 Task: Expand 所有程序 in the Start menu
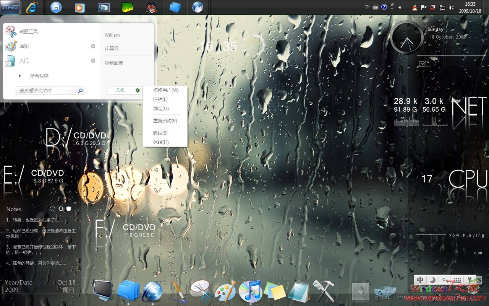(x=39, y=76)
